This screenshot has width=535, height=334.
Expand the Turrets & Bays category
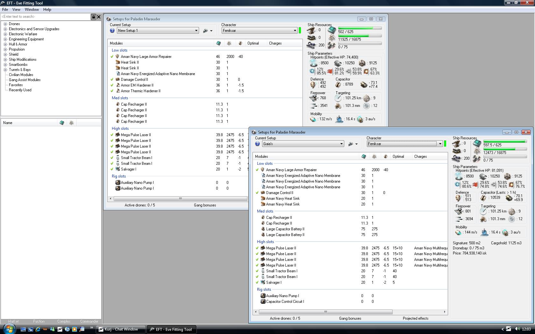pyautogui.click(x=5, y=70)
